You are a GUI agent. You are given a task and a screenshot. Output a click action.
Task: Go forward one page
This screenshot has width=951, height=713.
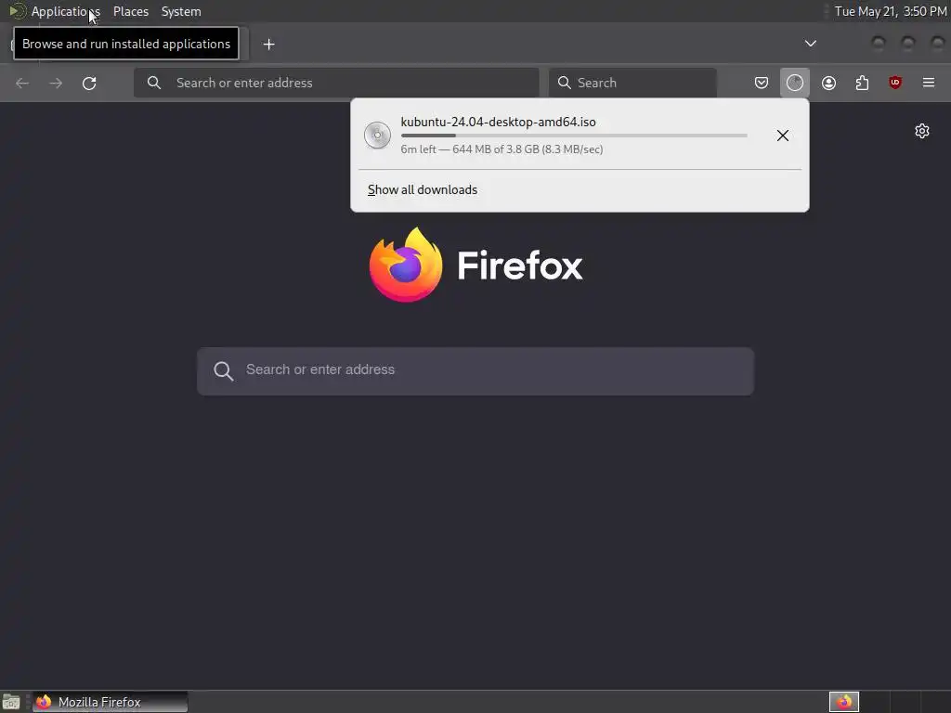(56, 83)
